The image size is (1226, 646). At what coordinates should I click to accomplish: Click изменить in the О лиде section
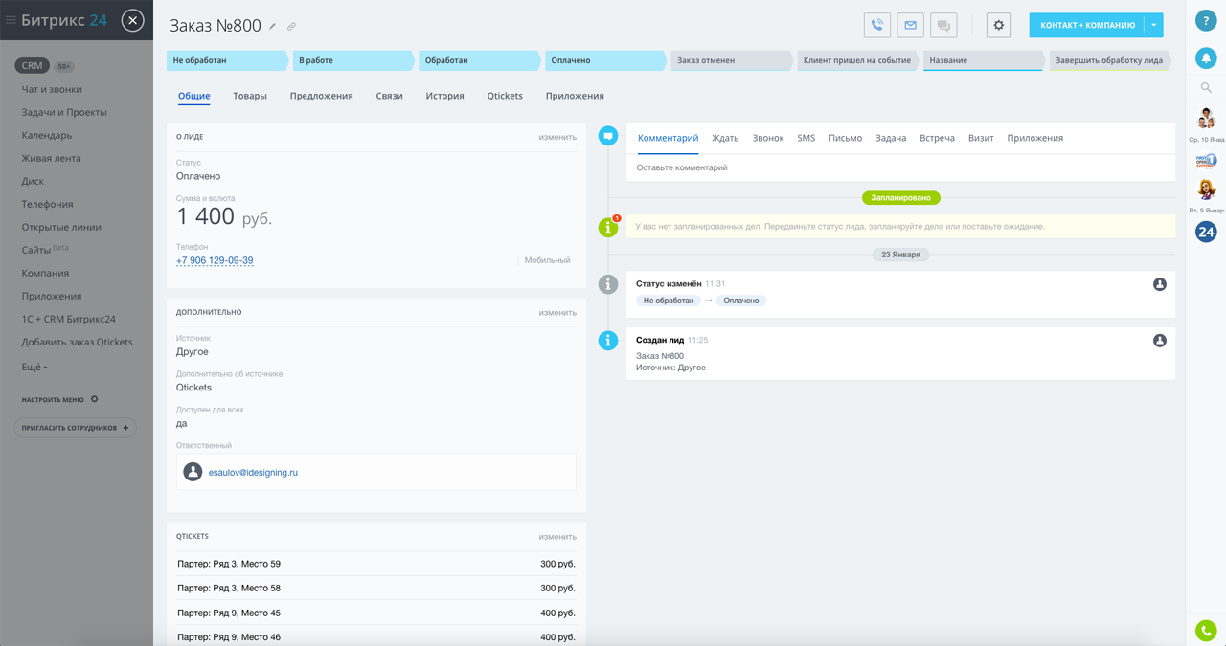click(x=557, y=137)
